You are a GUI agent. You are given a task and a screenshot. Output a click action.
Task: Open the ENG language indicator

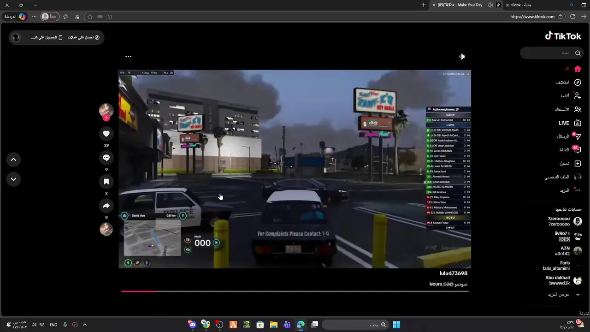tap(53, 325)
